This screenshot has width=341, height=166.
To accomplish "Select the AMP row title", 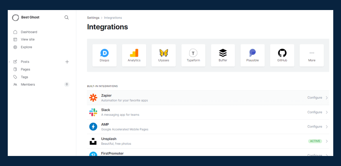I will (105, 124).
